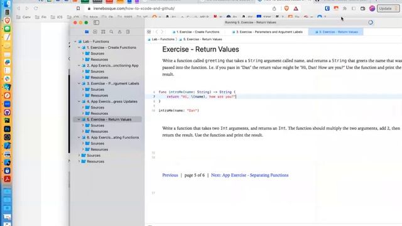
Task: Collapse 4. App Exercise Progress Updates disclosure
Action: pos(79,102)
